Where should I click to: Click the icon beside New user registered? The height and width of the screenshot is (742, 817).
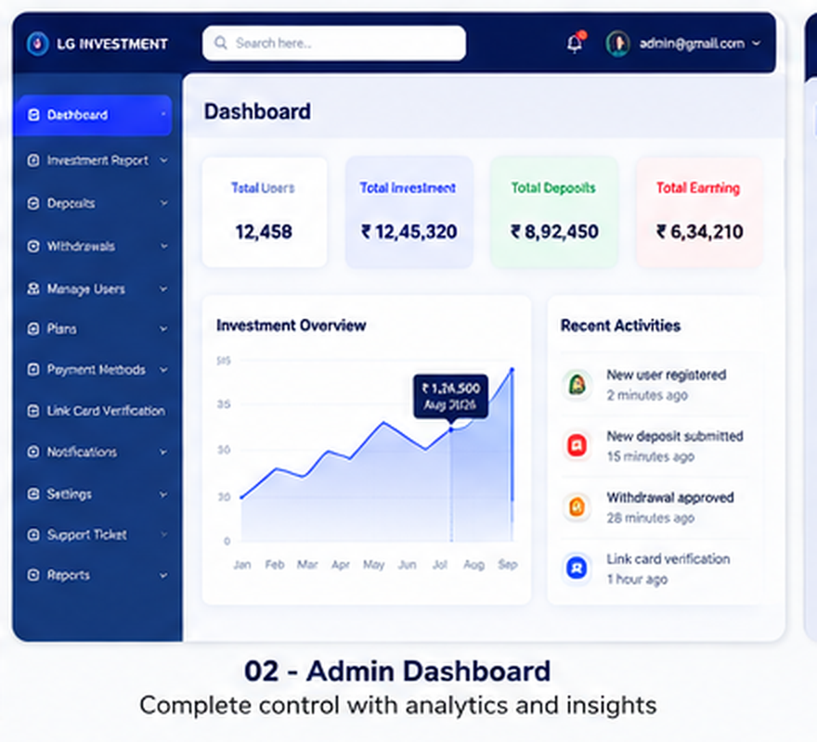577,385
